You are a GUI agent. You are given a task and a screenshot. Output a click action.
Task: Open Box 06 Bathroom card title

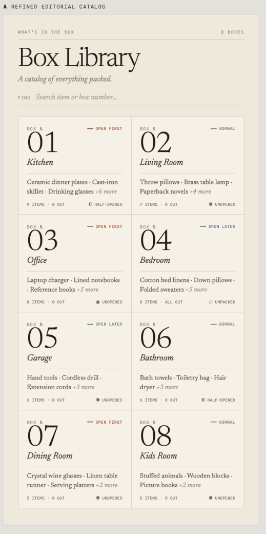click(x=156, y=357)
